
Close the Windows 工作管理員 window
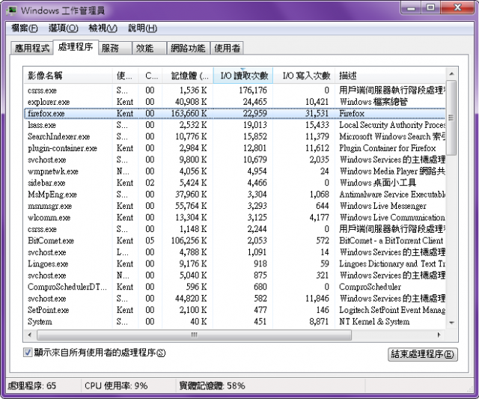tap(457, 7)
